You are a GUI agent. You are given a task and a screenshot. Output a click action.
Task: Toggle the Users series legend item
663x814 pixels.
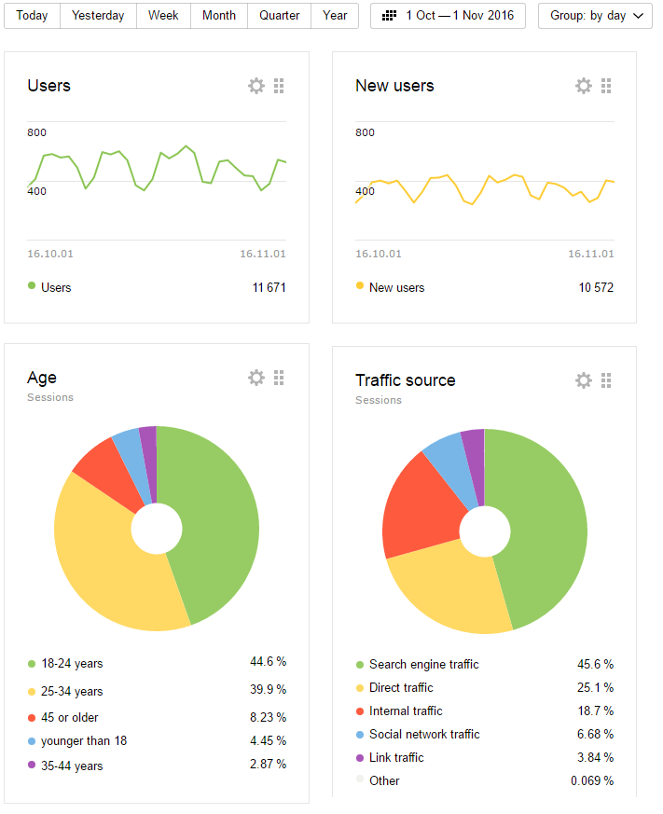[x=55, y=287]
